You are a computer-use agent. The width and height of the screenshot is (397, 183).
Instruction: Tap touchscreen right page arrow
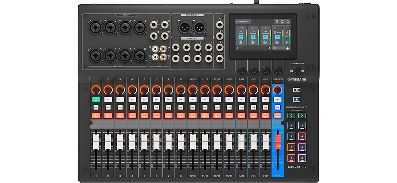[269, 48]
